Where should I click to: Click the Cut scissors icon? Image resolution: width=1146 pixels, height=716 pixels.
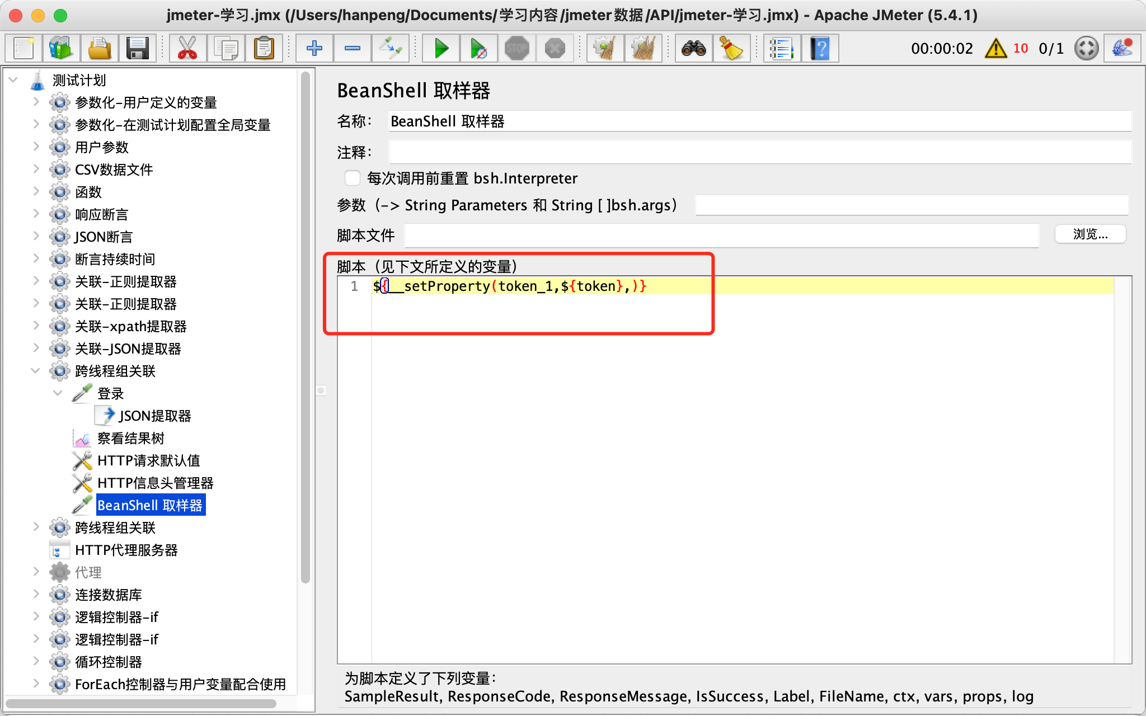[x=187, y=48]
